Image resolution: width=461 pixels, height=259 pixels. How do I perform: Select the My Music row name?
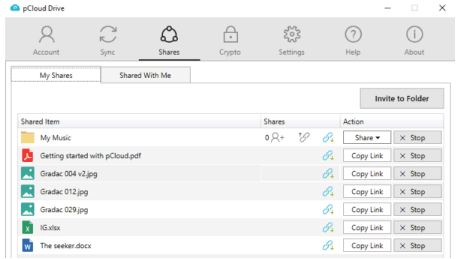pos(56,138)
